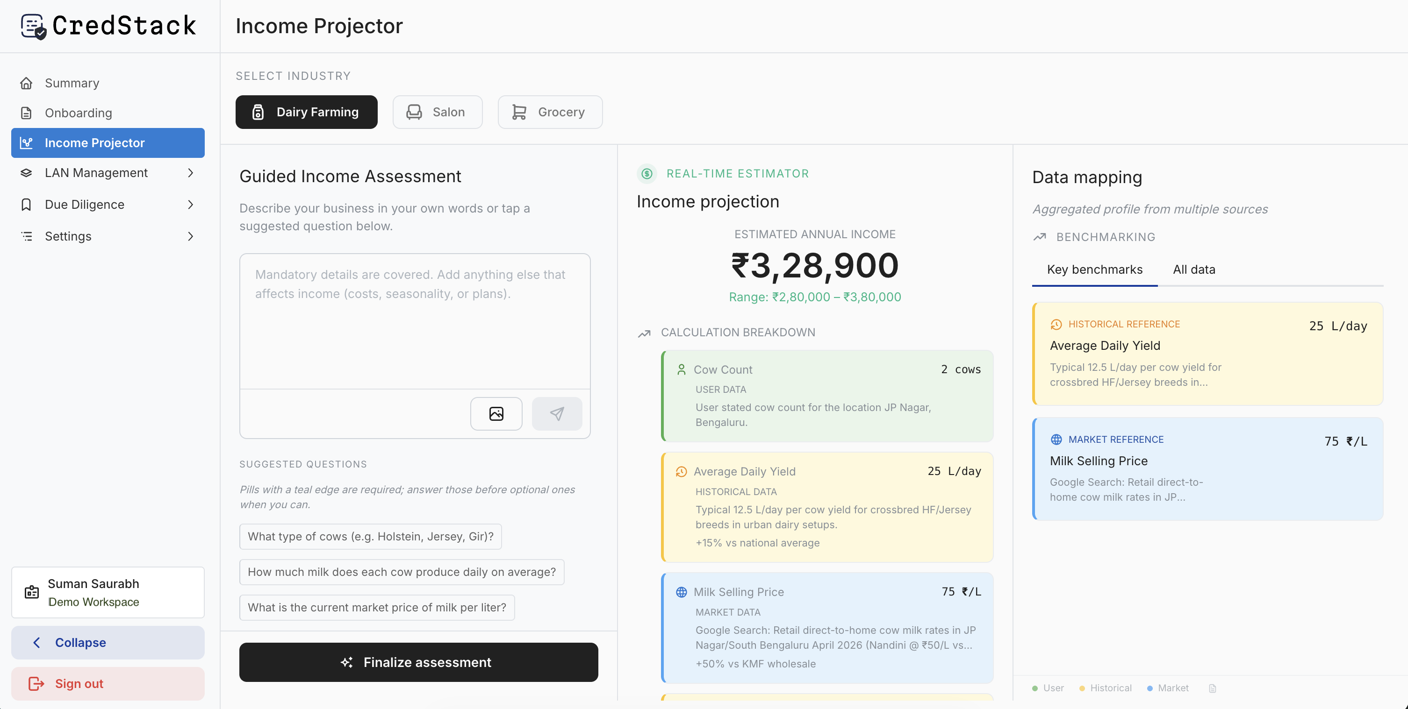Screen dimensions: 1408x709
Task: Click the Onboarding document icon
Action: (26, 113)
